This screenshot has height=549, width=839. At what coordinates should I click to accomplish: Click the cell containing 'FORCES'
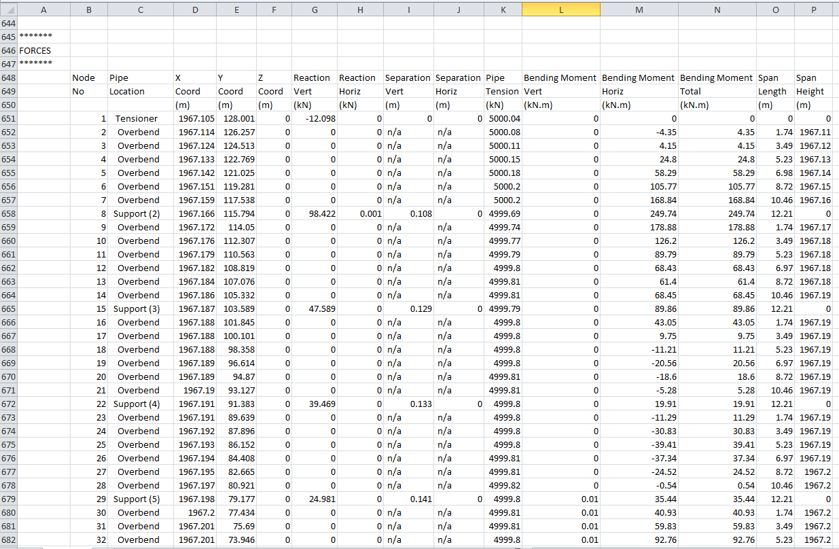[x=35, y=50]
